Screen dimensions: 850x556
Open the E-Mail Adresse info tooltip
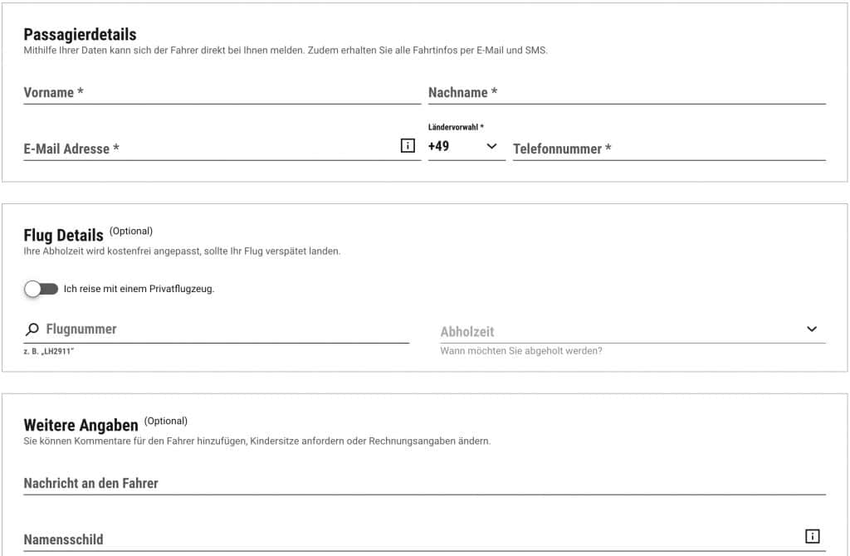click(x=407, y=145)
